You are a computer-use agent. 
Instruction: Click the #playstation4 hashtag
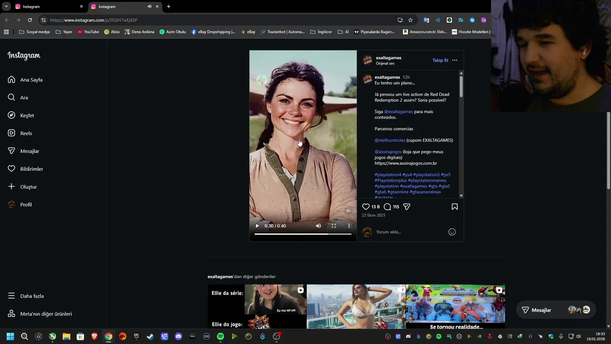[388, 174]
